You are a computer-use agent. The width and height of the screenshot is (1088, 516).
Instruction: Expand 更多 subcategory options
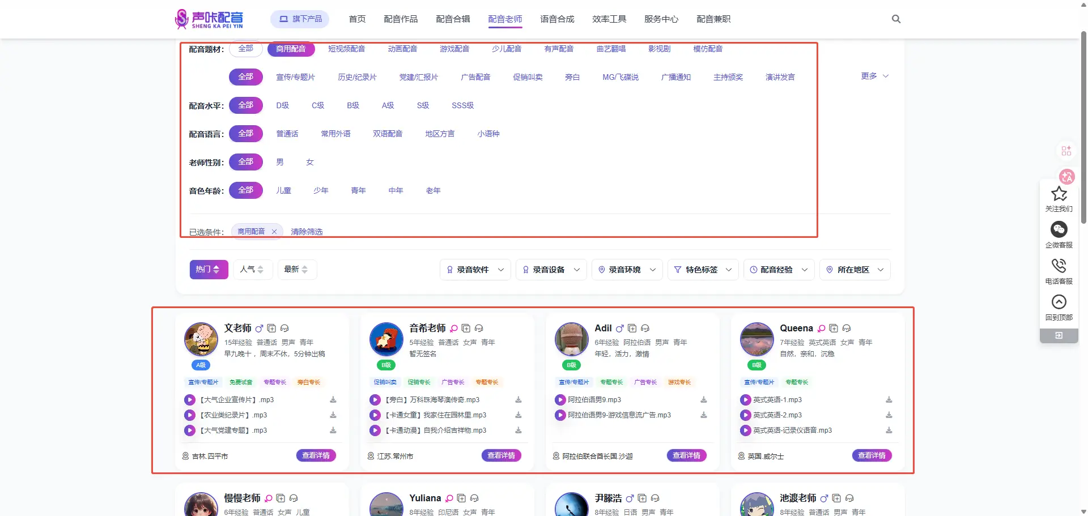click(874, 76)
